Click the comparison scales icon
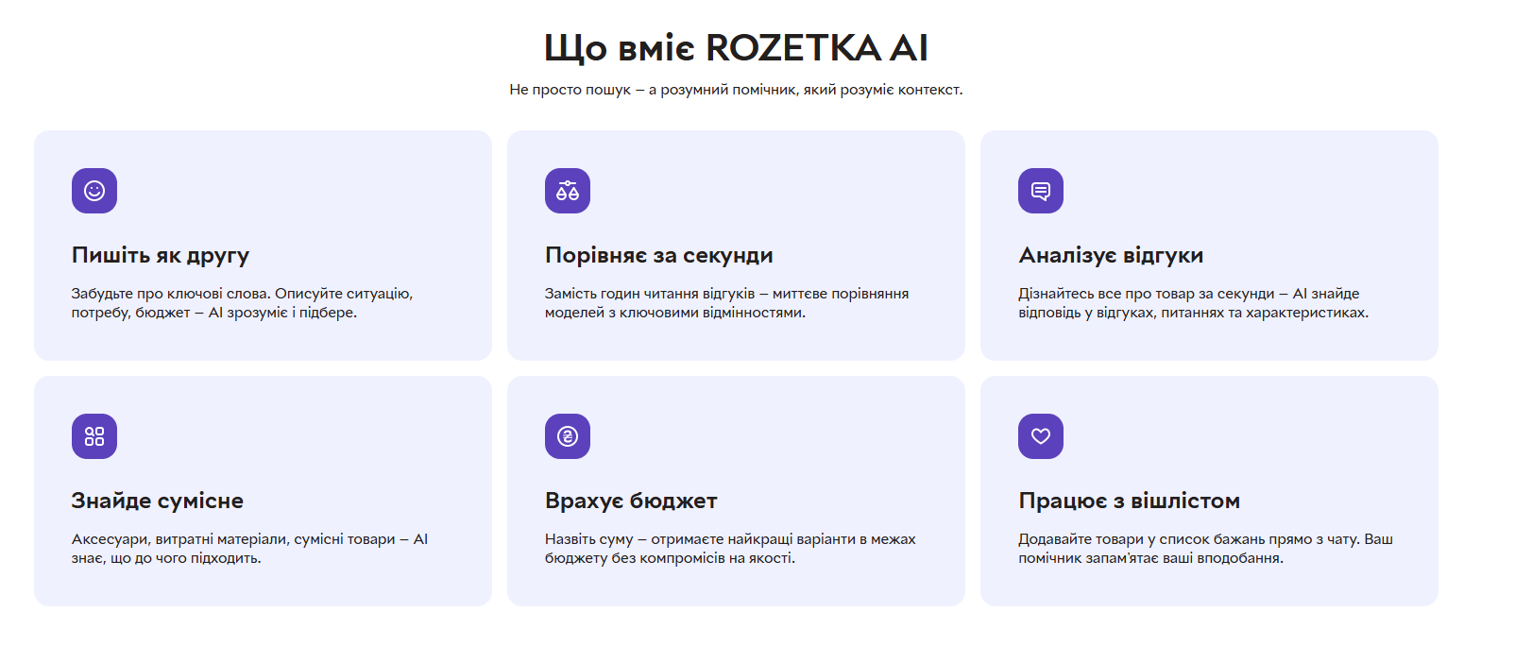Image resolution: width=1515 pixels, height=646 pixels. coord(568,191)
